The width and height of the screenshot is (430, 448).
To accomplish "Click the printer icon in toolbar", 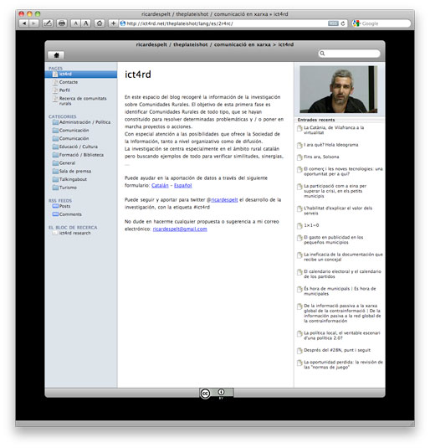I will pyautogui.click(x=62, y=23).
